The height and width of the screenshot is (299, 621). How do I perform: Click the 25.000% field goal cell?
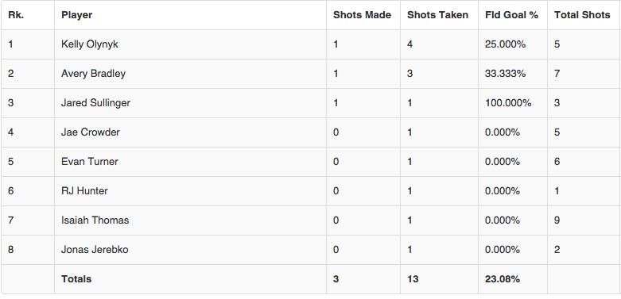(505, 44)
